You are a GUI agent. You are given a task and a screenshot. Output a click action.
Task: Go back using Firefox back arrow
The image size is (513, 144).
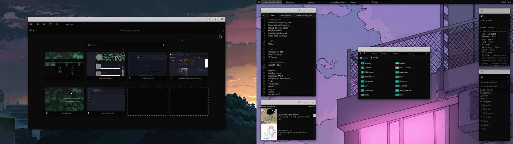pyautogui.click(x=33, y=30)
